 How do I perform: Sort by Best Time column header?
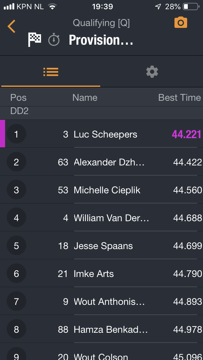pyautogui.click(x=180, y=98)
